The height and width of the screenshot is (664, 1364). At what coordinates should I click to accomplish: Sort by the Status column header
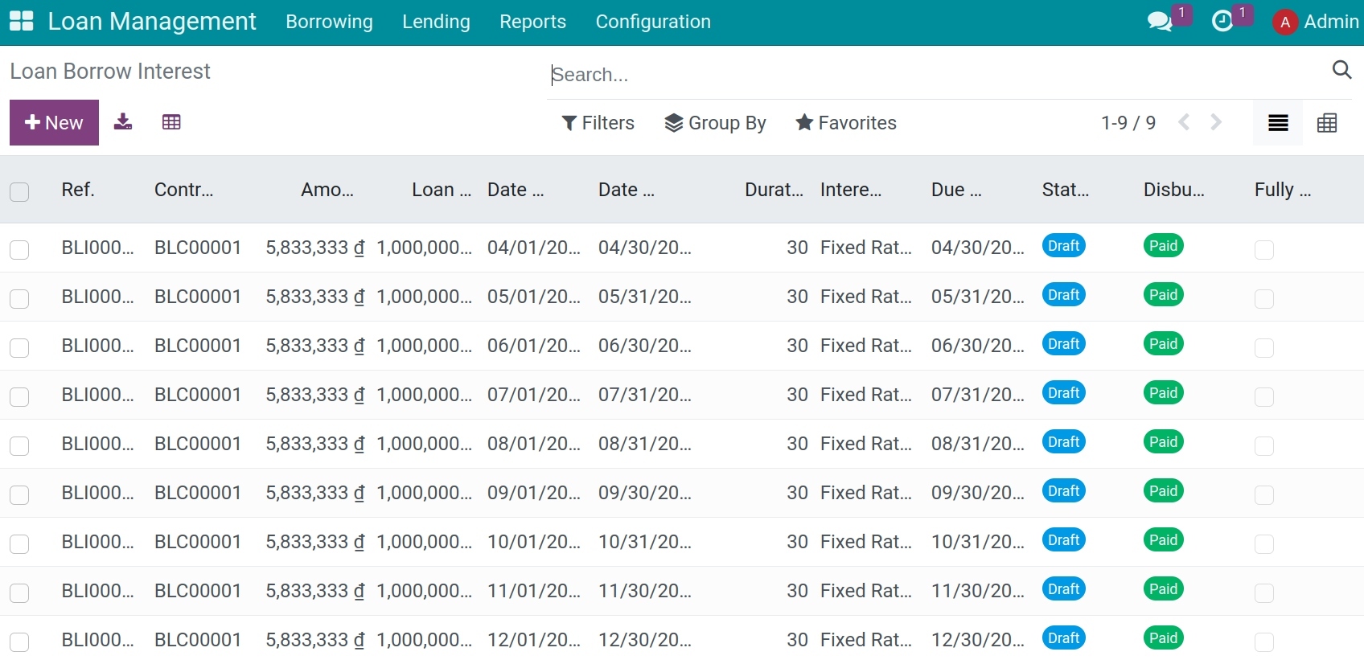tap(1066, 190)
